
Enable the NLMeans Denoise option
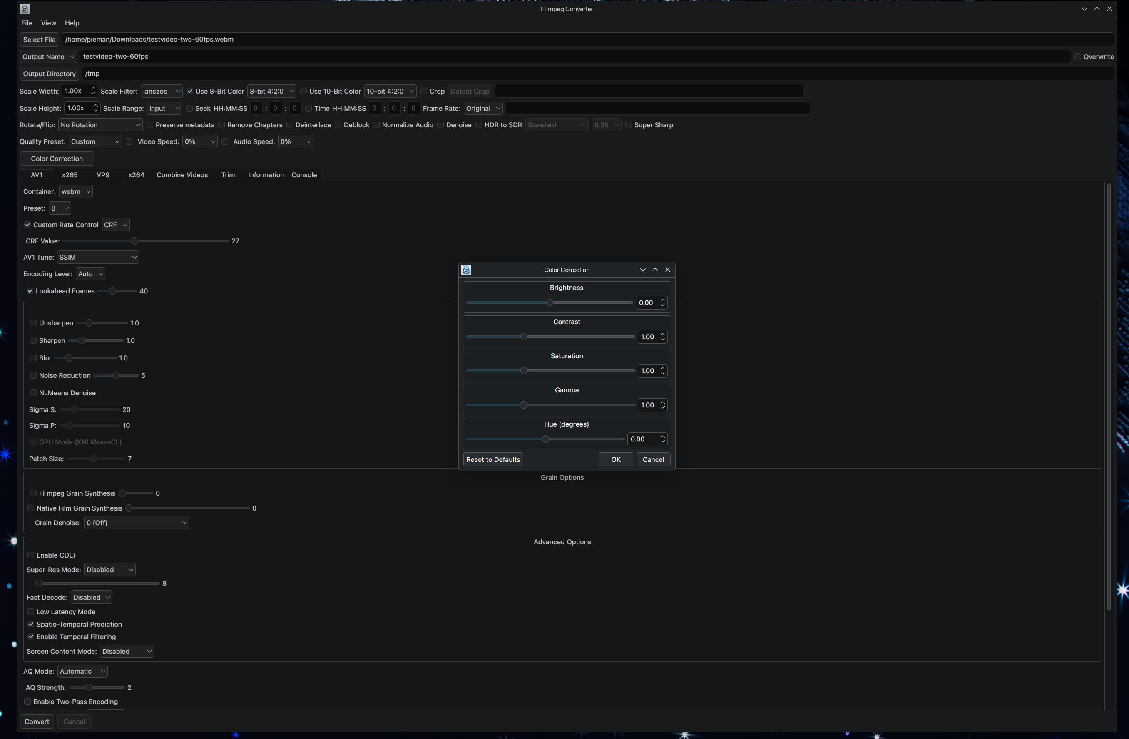[33, 393]
